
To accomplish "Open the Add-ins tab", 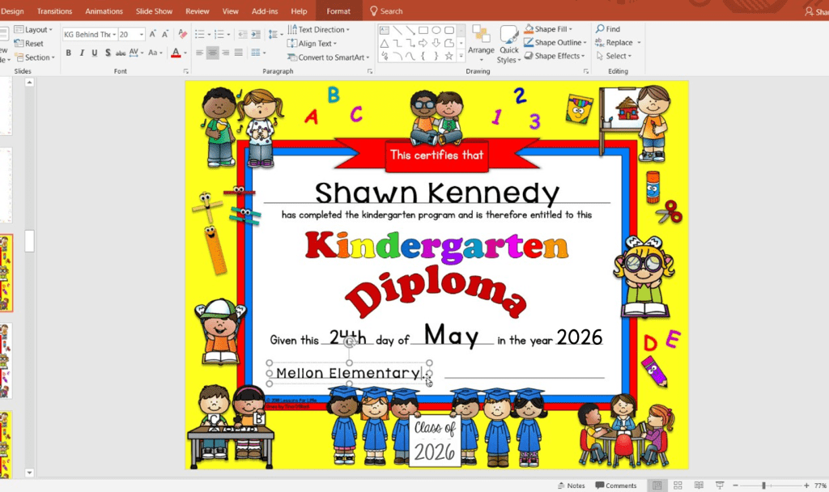I will pyautogui.click(x=265, y=11).
